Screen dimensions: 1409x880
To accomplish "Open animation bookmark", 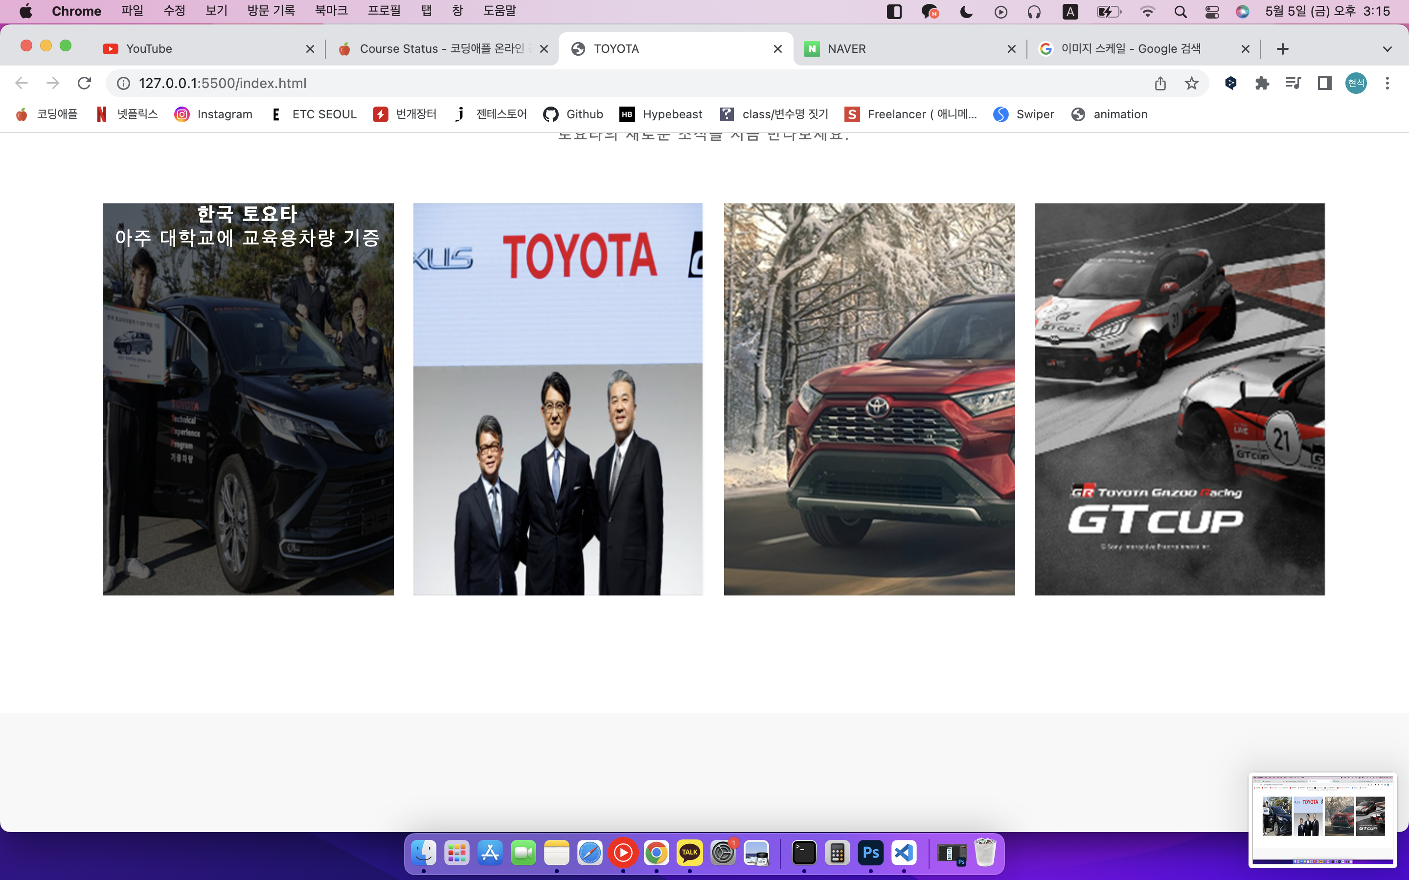I will click(1110, 114).
